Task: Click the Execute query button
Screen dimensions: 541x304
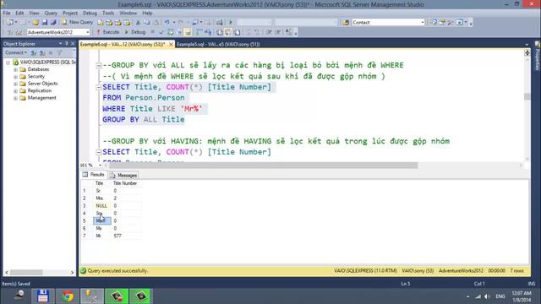Action: tap(107, 32)
